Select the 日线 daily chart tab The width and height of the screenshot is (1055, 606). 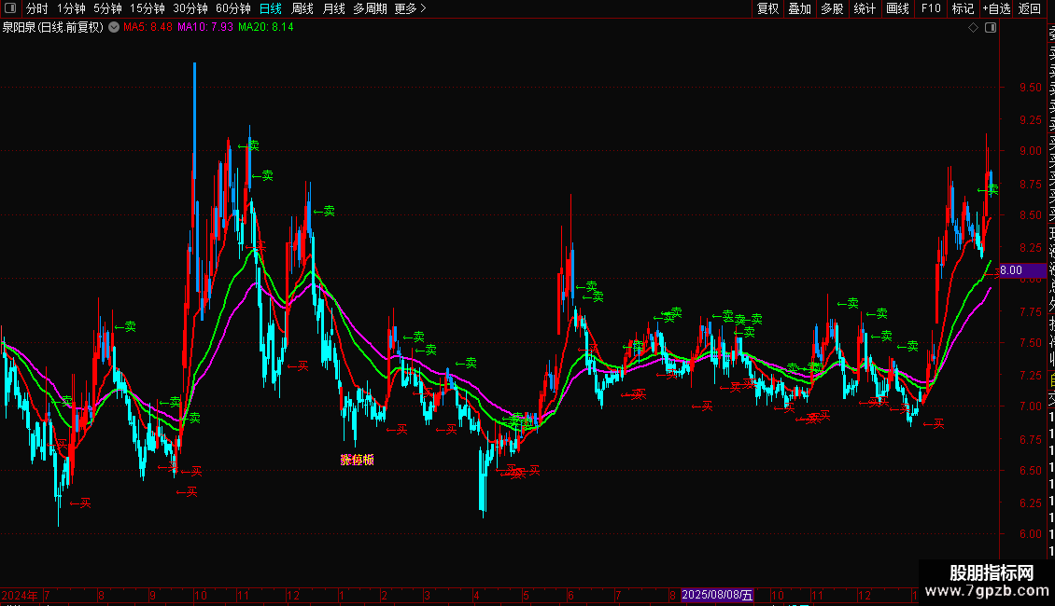[271, 8]
